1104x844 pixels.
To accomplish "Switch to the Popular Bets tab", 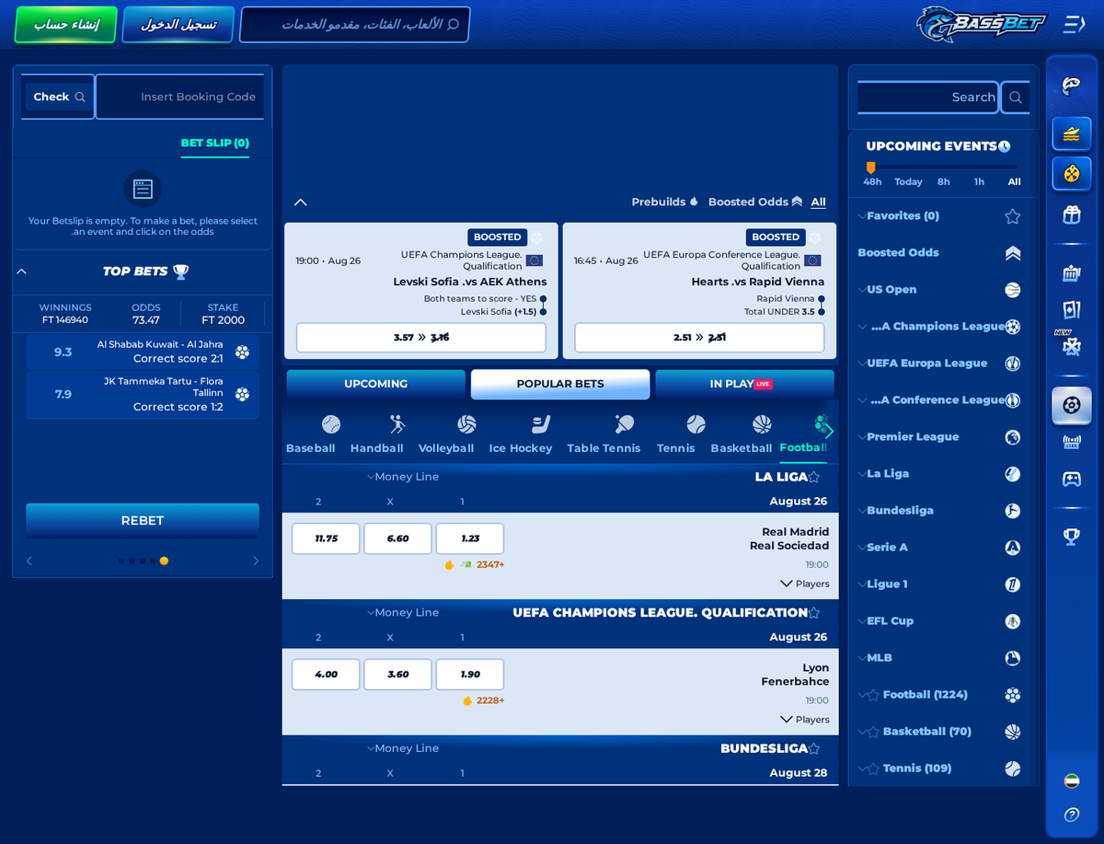I will (560, 384).
